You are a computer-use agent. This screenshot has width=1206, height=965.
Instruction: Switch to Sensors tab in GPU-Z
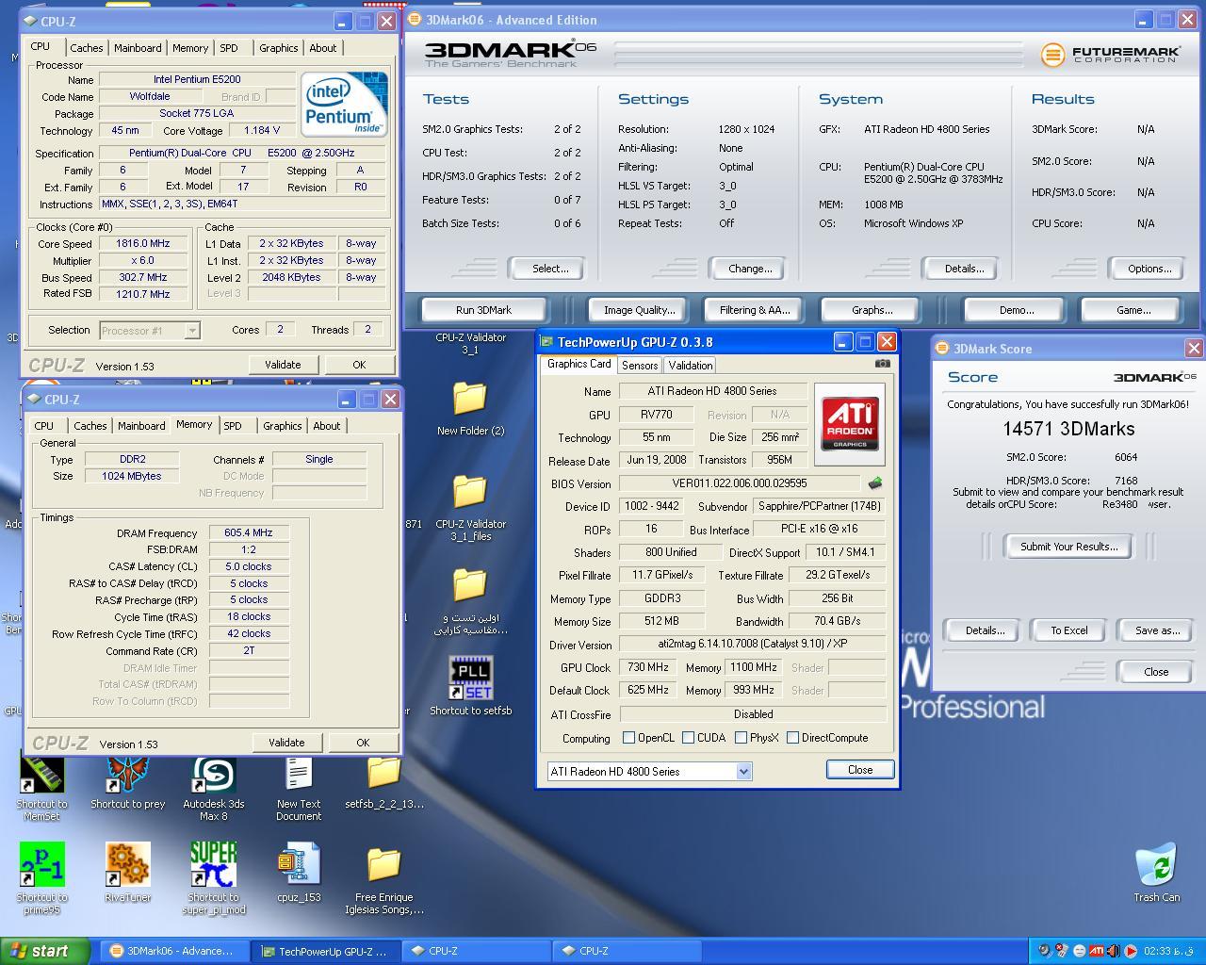pyautogui.click(x=640, y=366)
